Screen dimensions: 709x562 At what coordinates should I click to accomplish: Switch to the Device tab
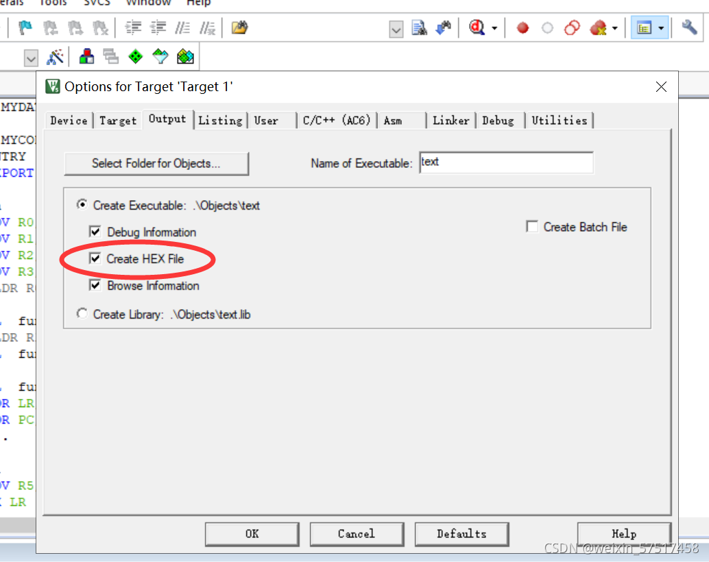[69, 121]
